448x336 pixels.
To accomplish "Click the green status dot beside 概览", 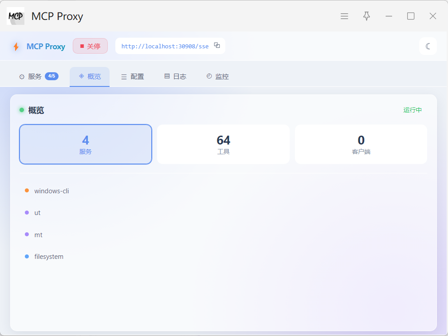I will tap(22, 110).
